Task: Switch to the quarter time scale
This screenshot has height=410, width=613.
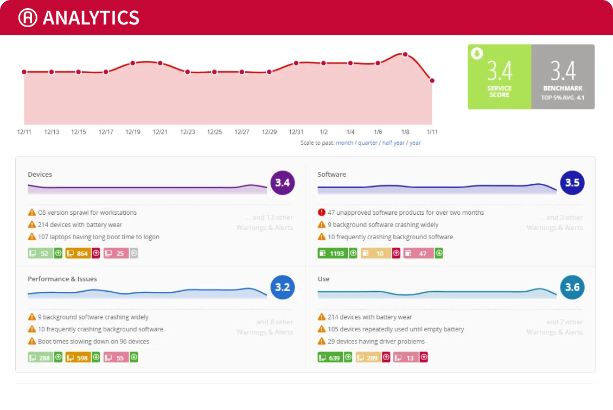Action: pyautogui.click(x=367, y=143)
